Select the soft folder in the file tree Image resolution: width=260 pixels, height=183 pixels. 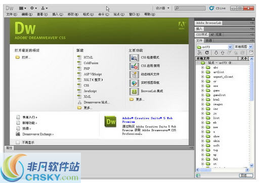216,146
